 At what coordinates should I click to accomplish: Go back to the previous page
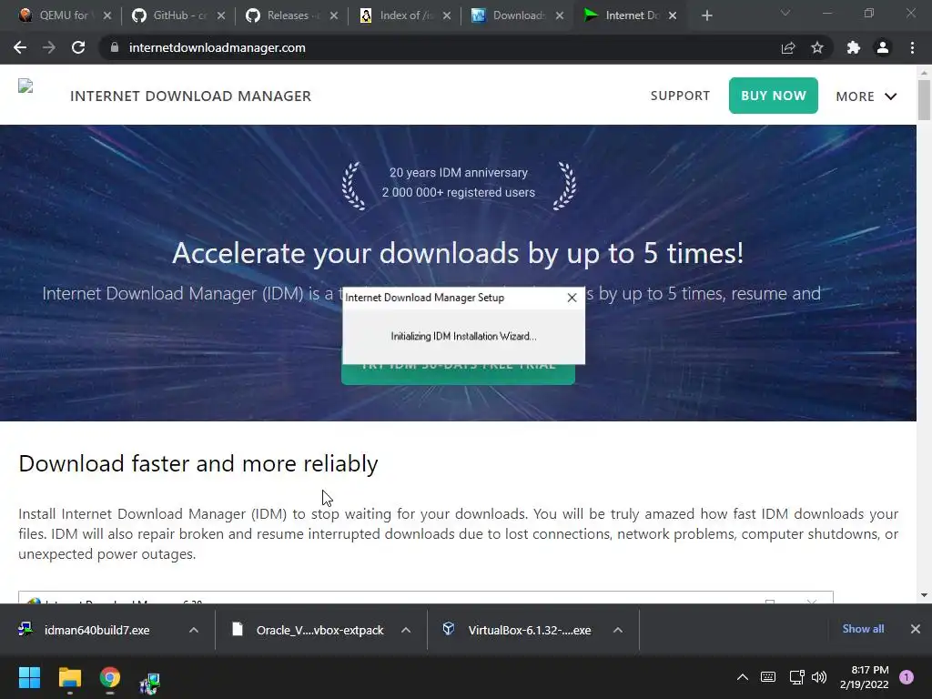20,47
